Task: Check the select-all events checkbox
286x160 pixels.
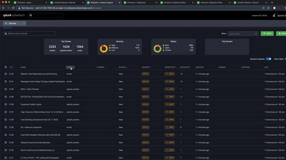Action: pyautogui.click(x=6, y=67)
